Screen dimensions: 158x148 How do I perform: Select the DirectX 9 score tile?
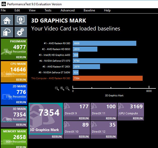point(77,110)
